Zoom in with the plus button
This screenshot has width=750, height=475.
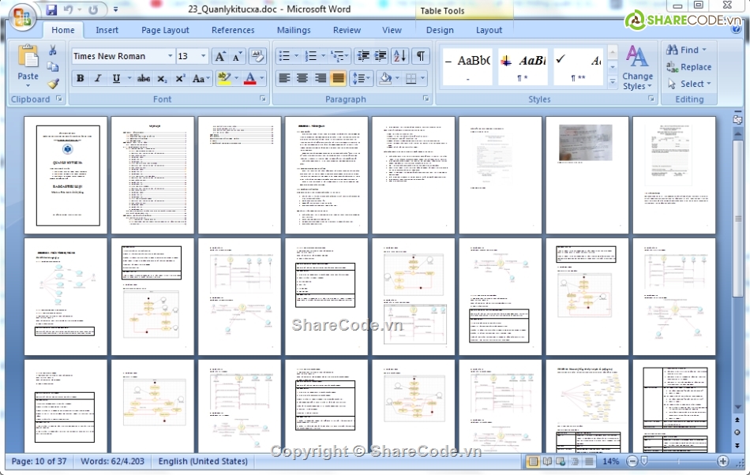coord(722,461)
